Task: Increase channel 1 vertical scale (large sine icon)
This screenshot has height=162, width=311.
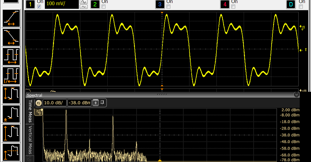Action: click(83, 2)
